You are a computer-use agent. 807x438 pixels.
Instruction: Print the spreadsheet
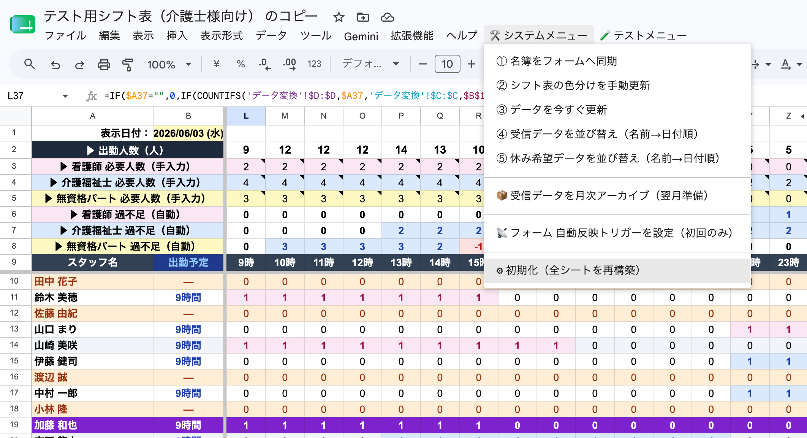[104, 64]
